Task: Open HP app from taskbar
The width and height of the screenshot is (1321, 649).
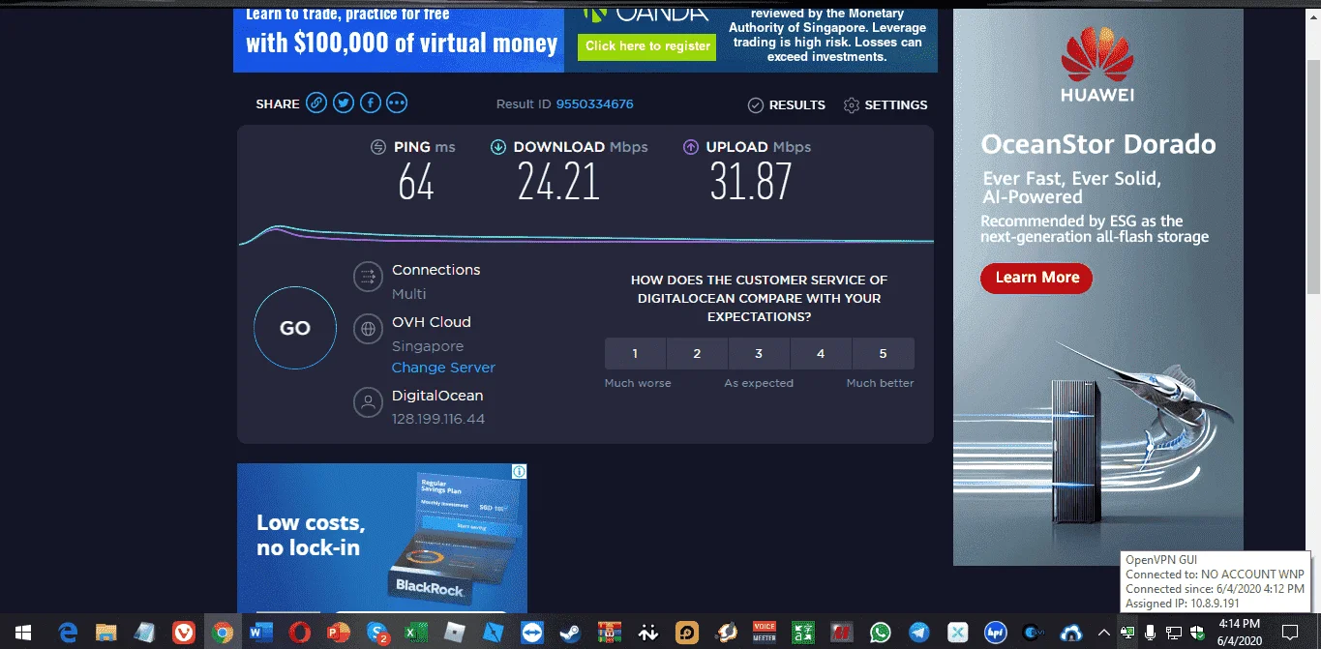Action: [x=996, y=633]
